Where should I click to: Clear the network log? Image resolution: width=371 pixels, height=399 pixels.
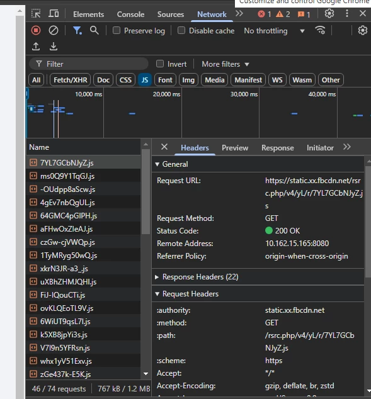tap(53, 31)
